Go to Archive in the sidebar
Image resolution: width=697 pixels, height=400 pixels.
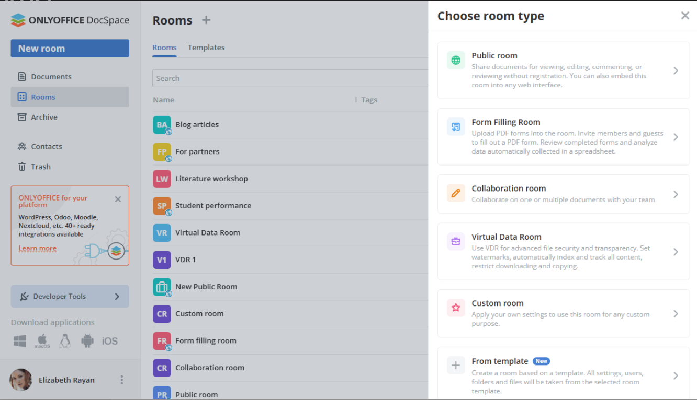(x=44, y=117)
